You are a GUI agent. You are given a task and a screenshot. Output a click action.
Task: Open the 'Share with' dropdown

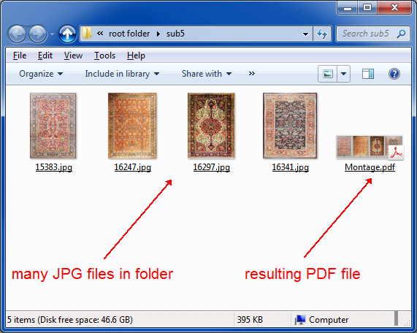[x=207, y=74]
